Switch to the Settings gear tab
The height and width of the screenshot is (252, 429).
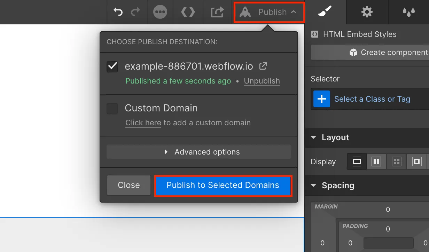(x=367, y=11)
